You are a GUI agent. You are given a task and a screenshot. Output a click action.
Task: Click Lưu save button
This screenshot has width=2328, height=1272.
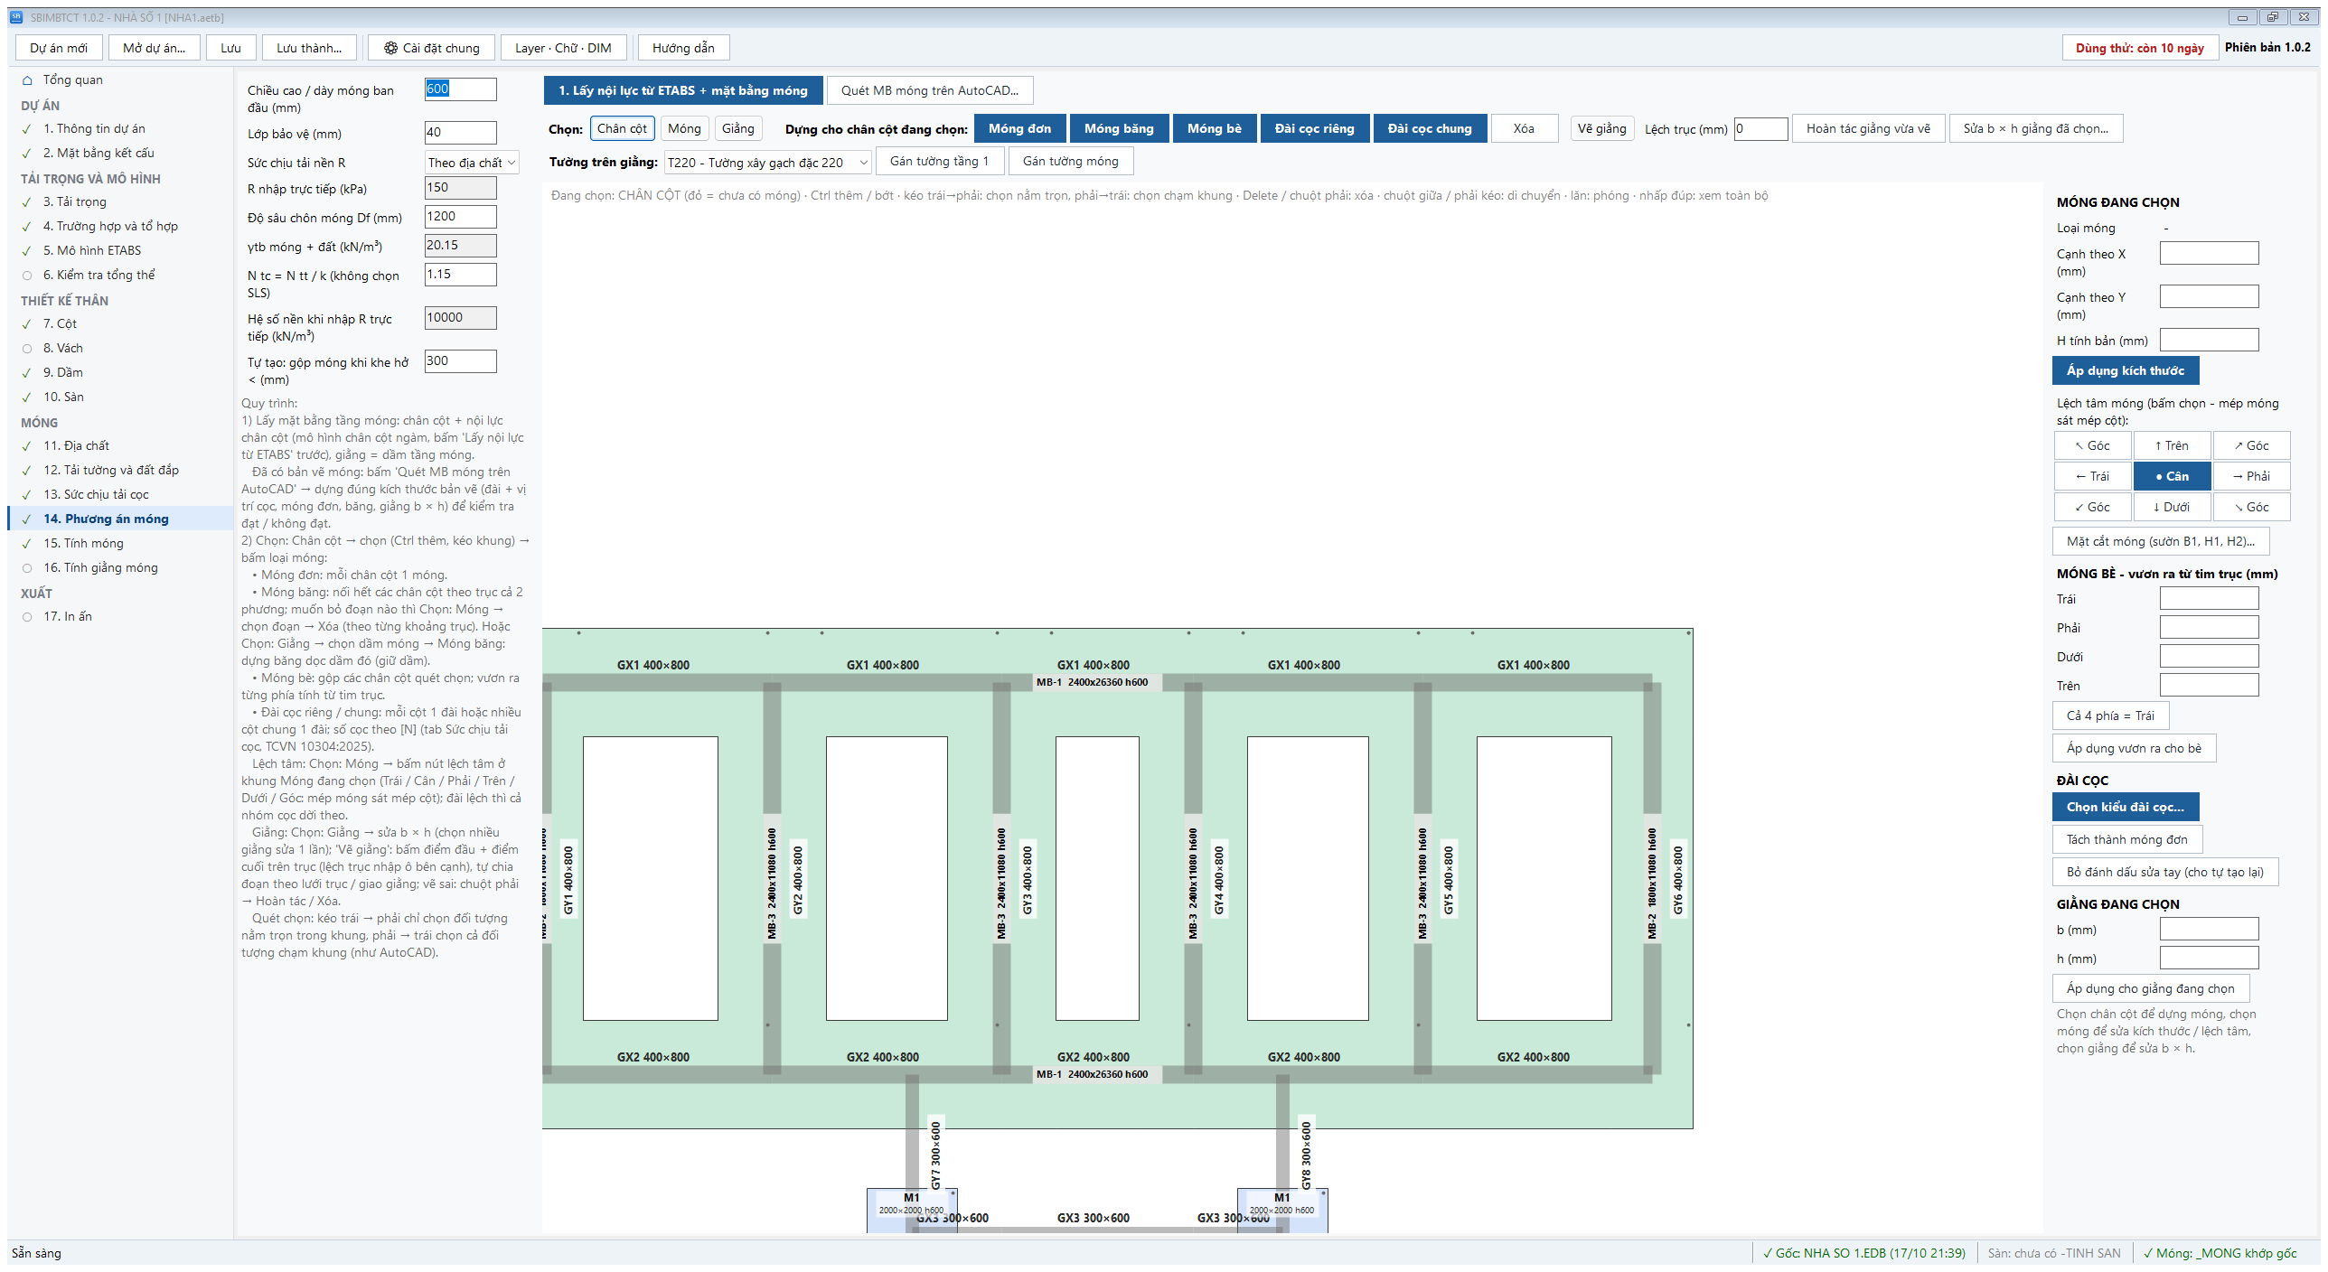pyautogui.click(x=230, y=48)
